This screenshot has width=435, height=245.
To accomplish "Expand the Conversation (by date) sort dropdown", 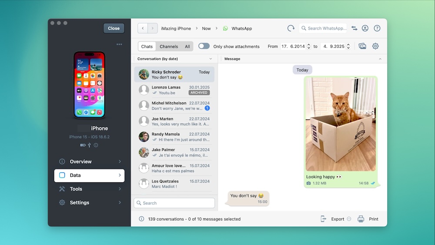I will point(211,59).
